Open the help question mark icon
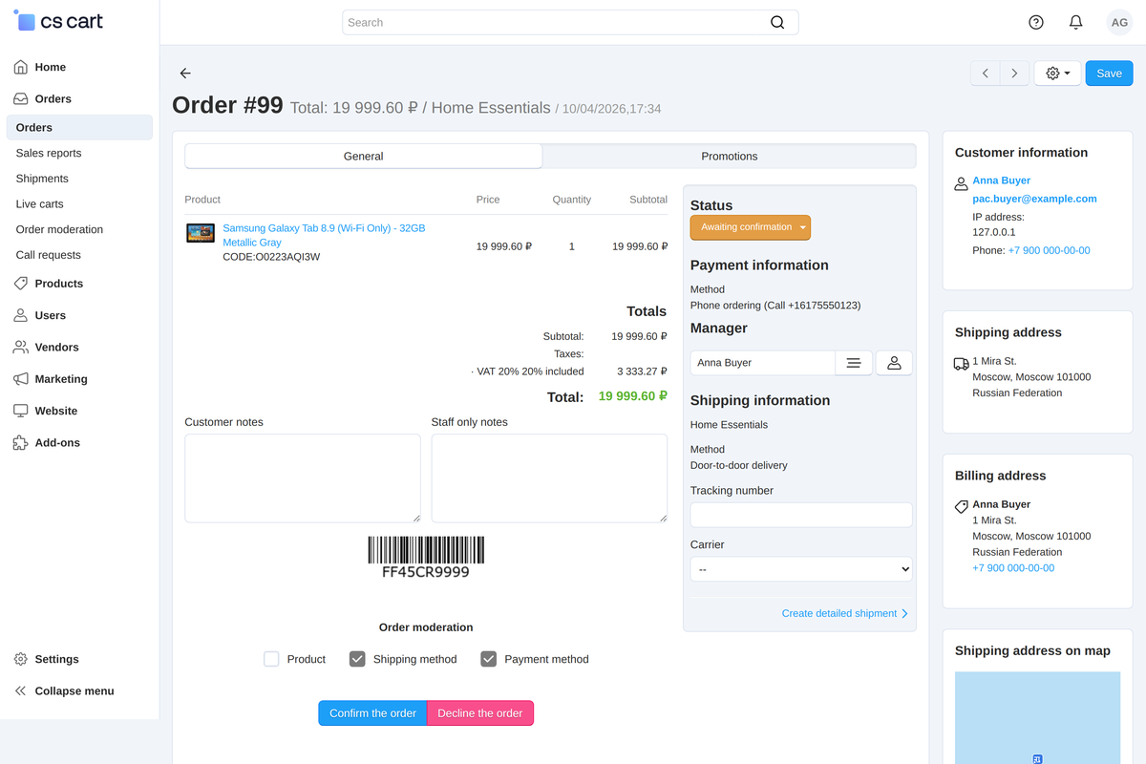This screenshot has width=1146, height=764. pos(1036,22)
